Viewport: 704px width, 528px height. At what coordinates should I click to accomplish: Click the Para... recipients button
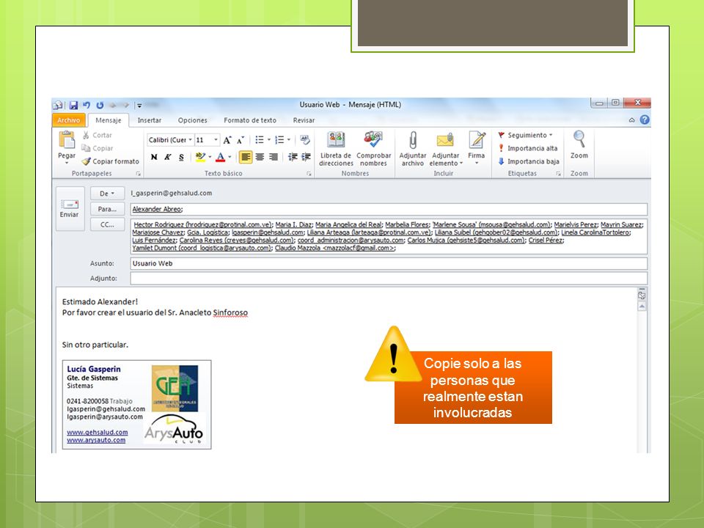coord(107,209)
